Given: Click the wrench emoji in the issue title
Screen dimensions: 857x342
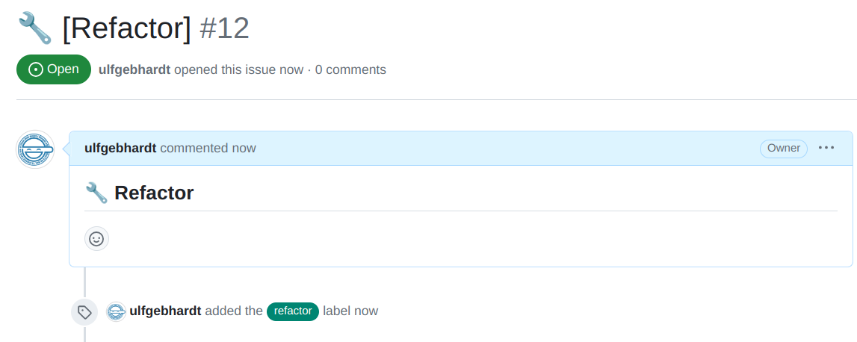Looking at the screenshot, I should click(34, 28).
